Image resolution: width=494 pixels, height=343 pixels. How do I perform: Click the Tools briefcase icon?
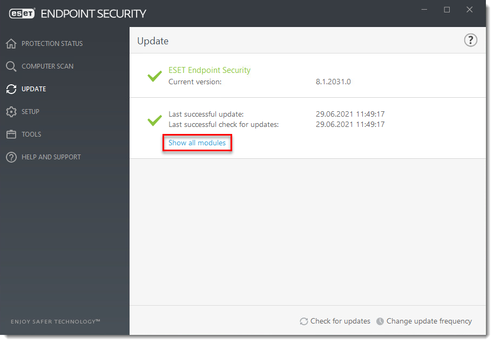[x=11, y=134]
